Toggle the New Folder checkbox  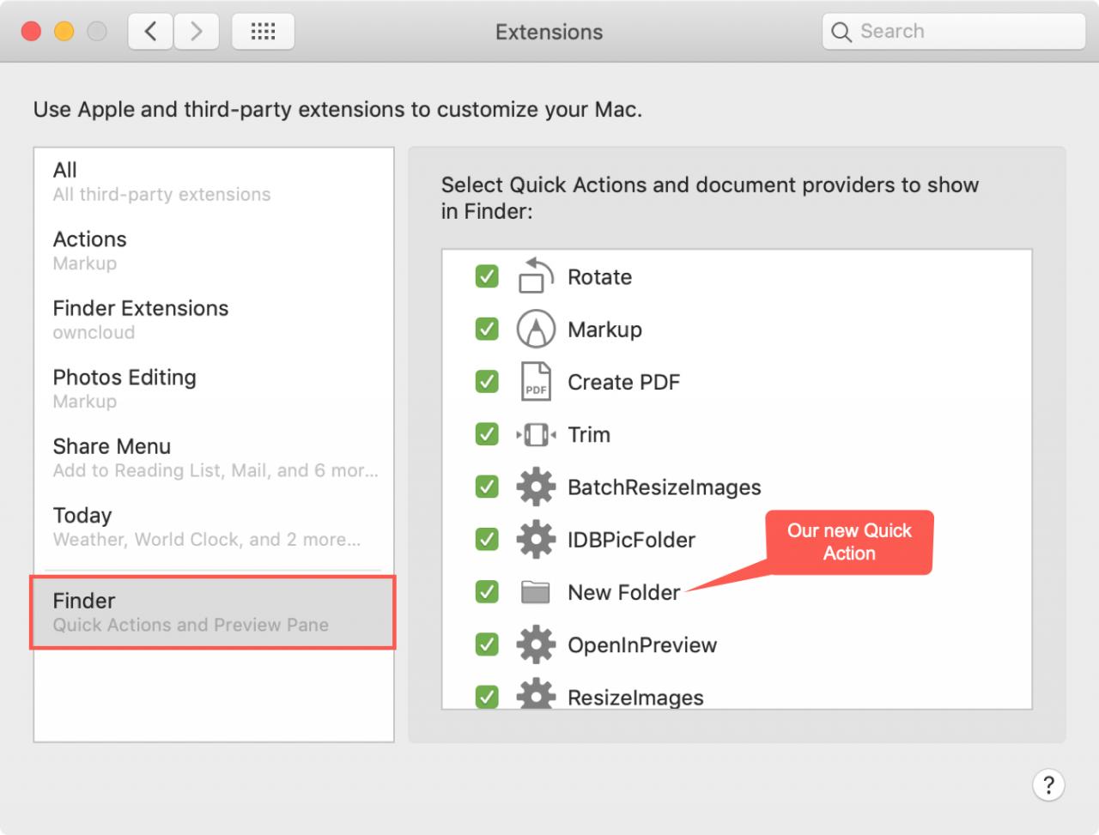pos(487,592)
